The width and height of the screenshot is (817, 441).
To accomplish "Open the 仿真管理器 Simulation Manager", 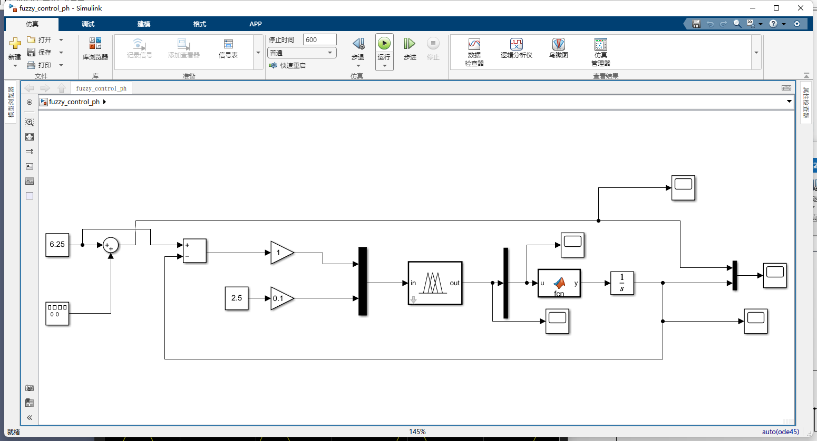I will (x=601, y=52).
